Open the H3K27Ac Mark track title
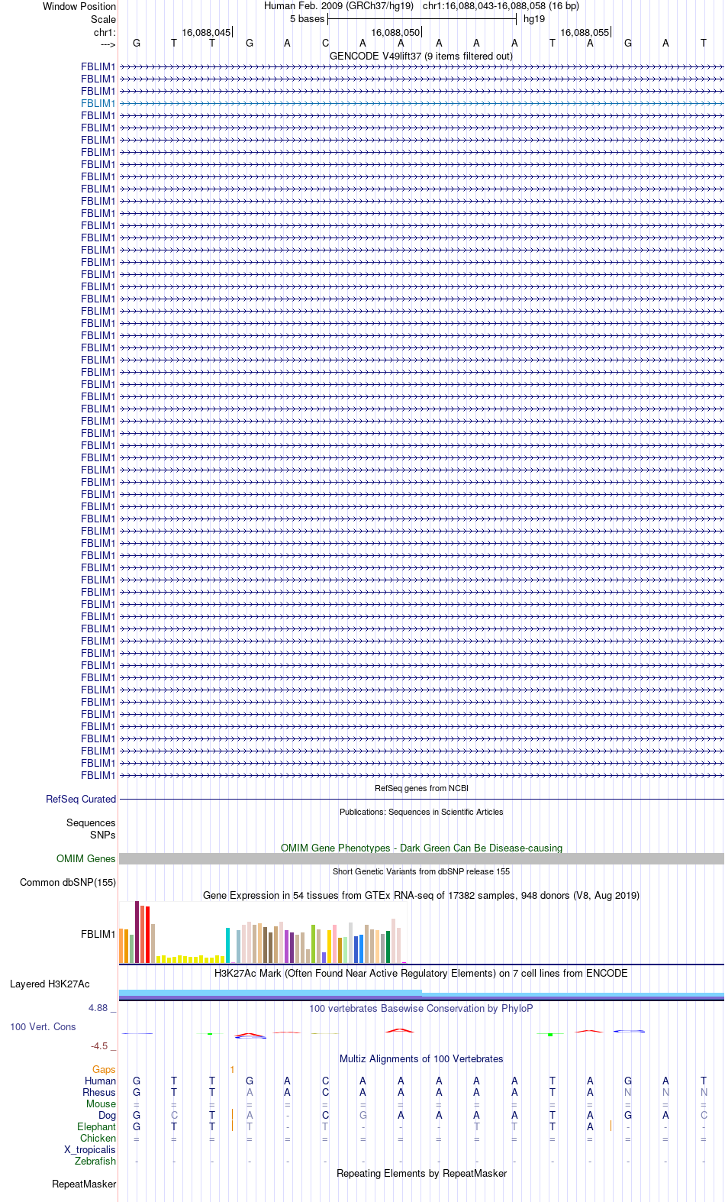The width and height of the screenshot is (725, 1202). tap(421, 973)
